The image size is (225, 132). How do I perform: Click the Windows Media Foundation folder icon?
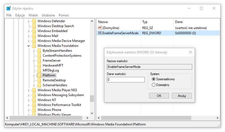click(x=34, y=46)
